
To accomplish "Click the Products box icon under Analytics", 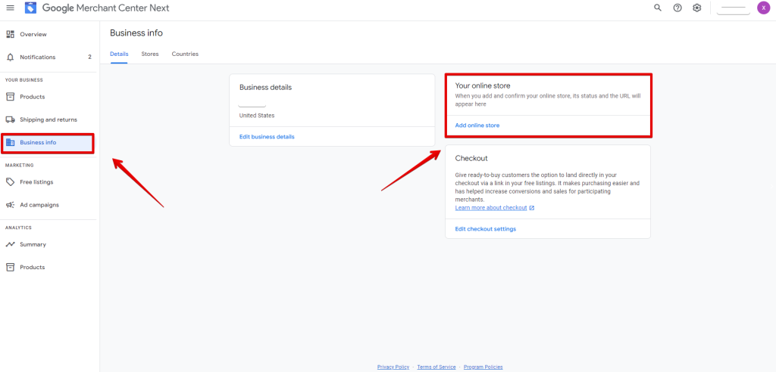I will point(10,267).
